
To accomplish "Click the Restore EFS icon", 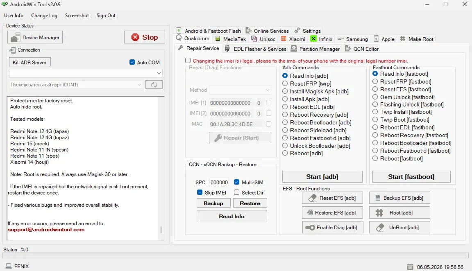I will (310, 212).
